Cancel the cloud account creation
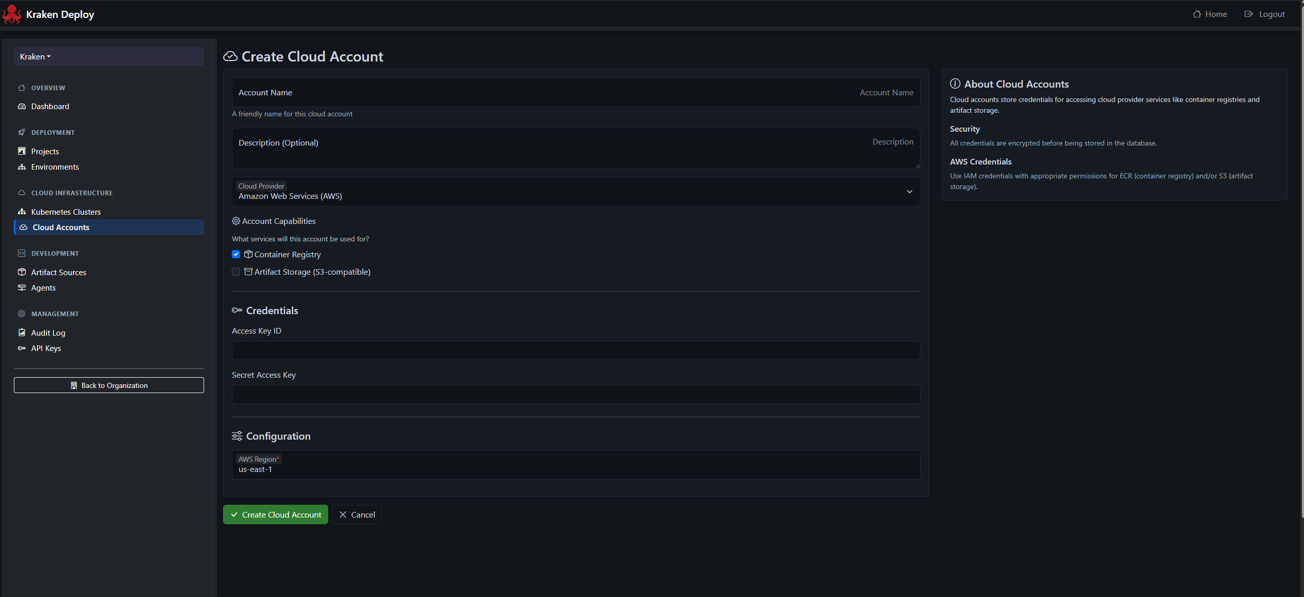1304x597 pixels. 357,514
